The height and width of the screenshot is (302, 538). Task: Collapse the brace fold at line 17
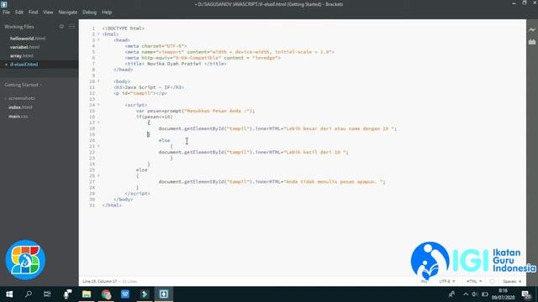tap(98, 122)
